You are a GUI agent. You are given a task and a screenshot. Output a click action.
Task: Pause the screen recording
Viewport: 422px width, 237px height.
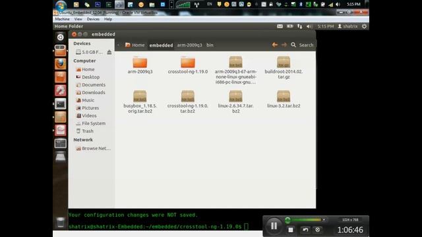[274, 226]
